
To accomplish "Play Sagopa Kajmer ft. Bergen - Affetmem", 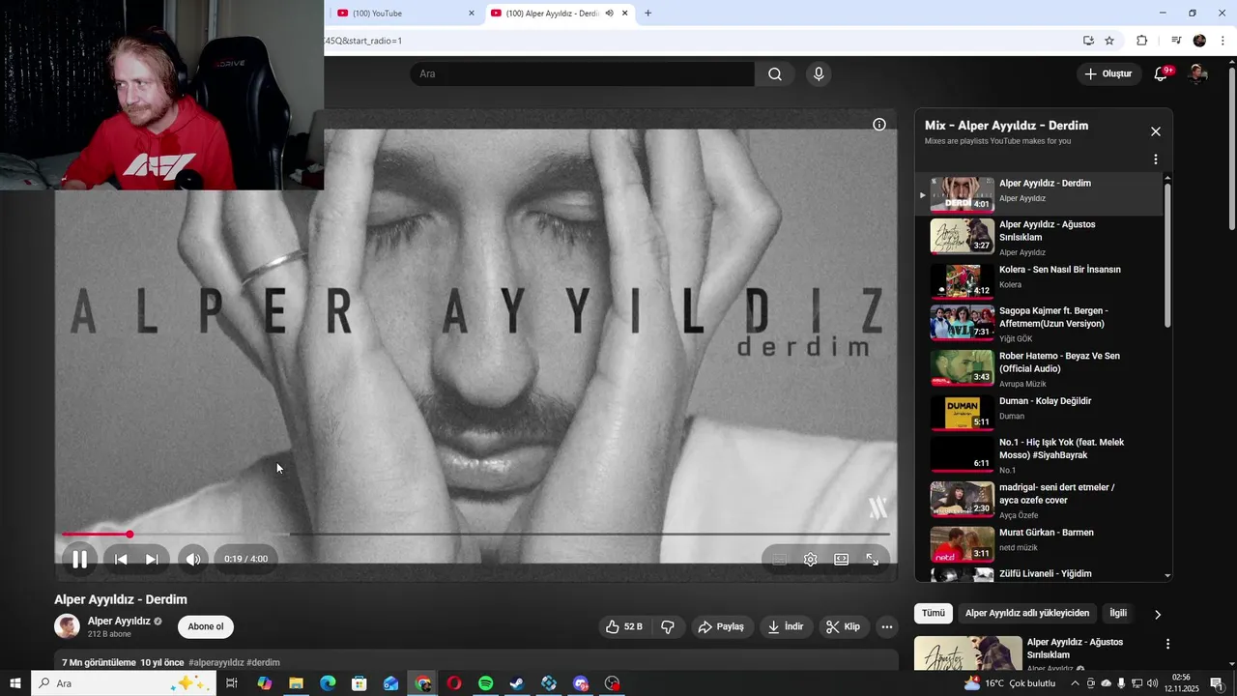I will click(1040, 324).
